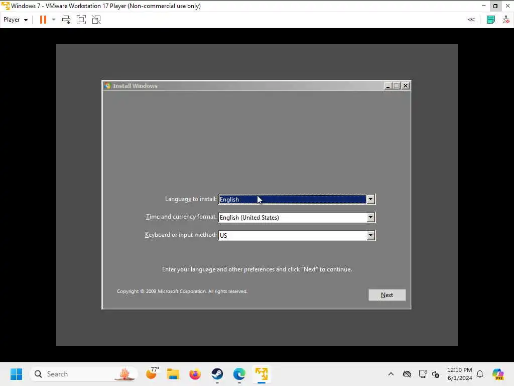
Task: Click the VMware Player taskbar icon
Action: (x=261, y=374)
